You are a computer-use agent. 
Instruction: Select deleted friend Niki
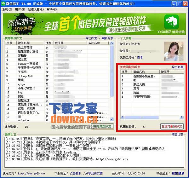pyautogui.click(x=152, y=93)
